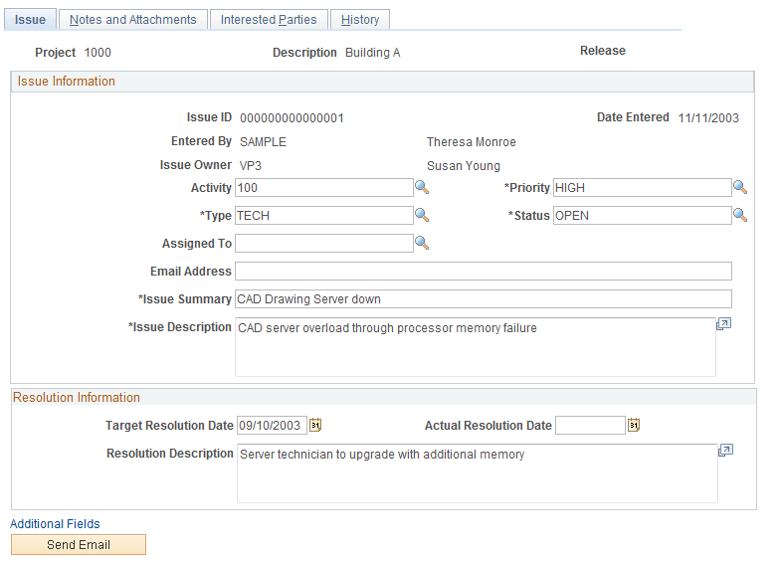This screenshot has width=784, height=563.
Task: Click the Send Email button
Action: [x=79, y=544]
